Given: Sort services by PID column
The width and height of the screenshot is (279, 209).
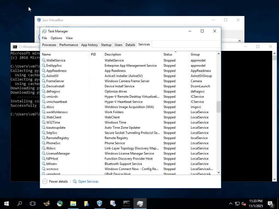Looking at the screenshot, I should [96, 54].
